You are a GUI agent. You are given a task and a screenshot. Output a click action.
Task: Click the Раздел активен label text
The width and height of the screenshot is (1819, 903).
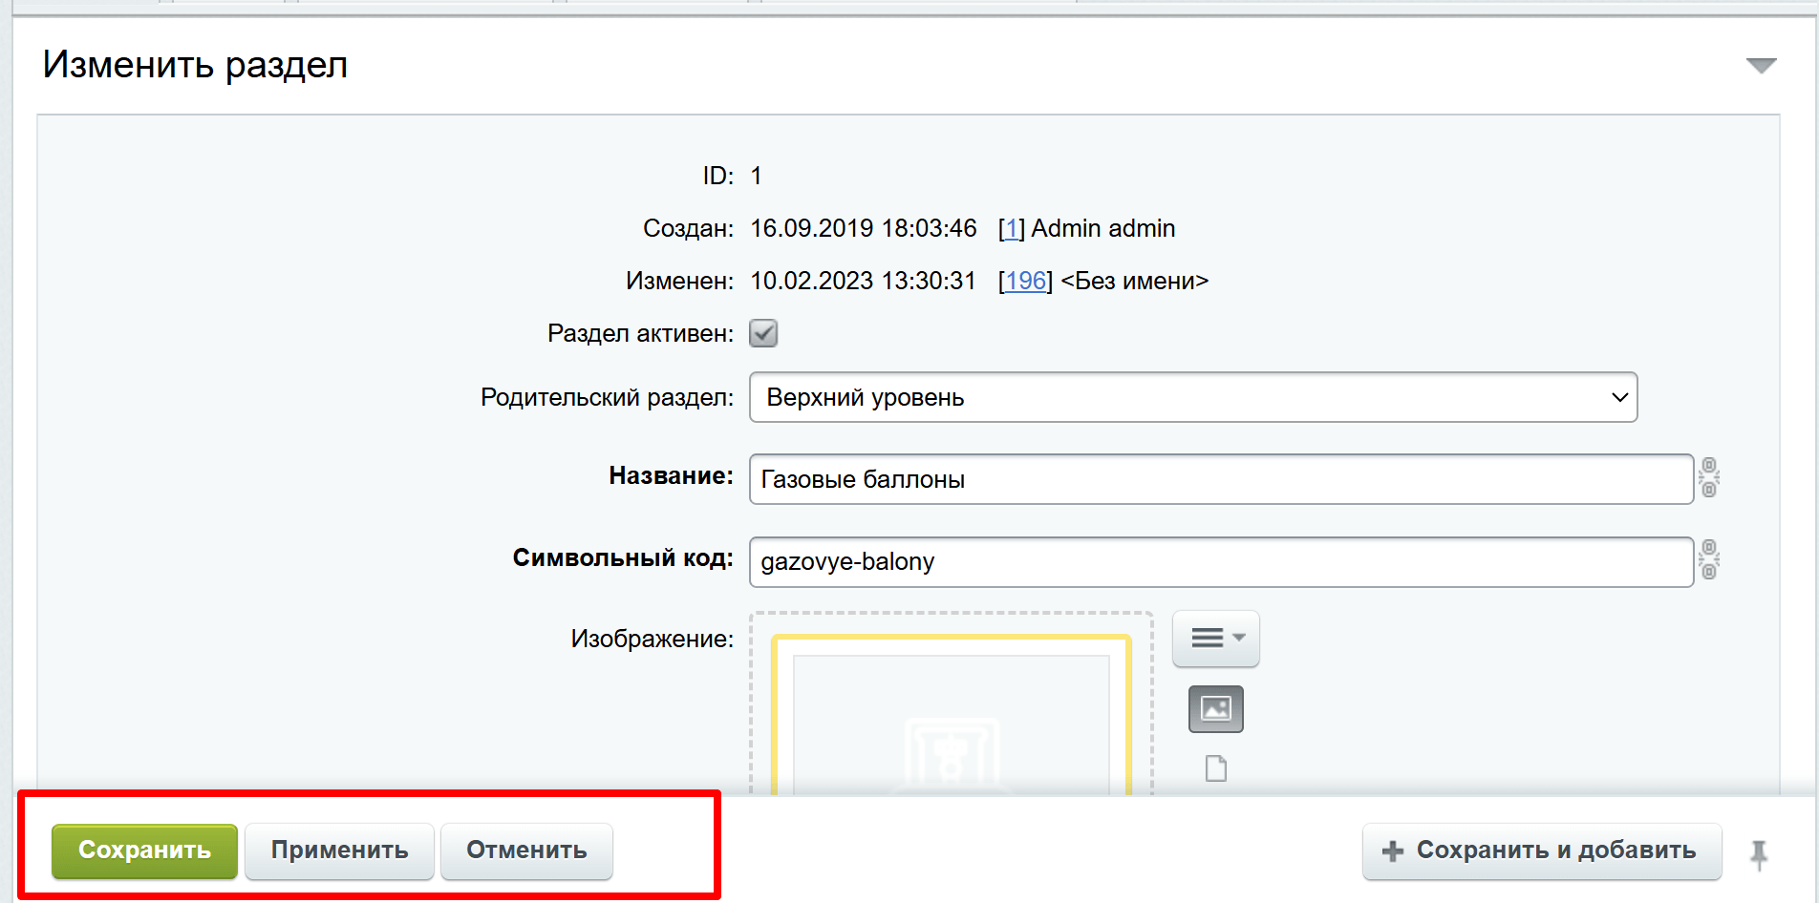coord(640,334)
